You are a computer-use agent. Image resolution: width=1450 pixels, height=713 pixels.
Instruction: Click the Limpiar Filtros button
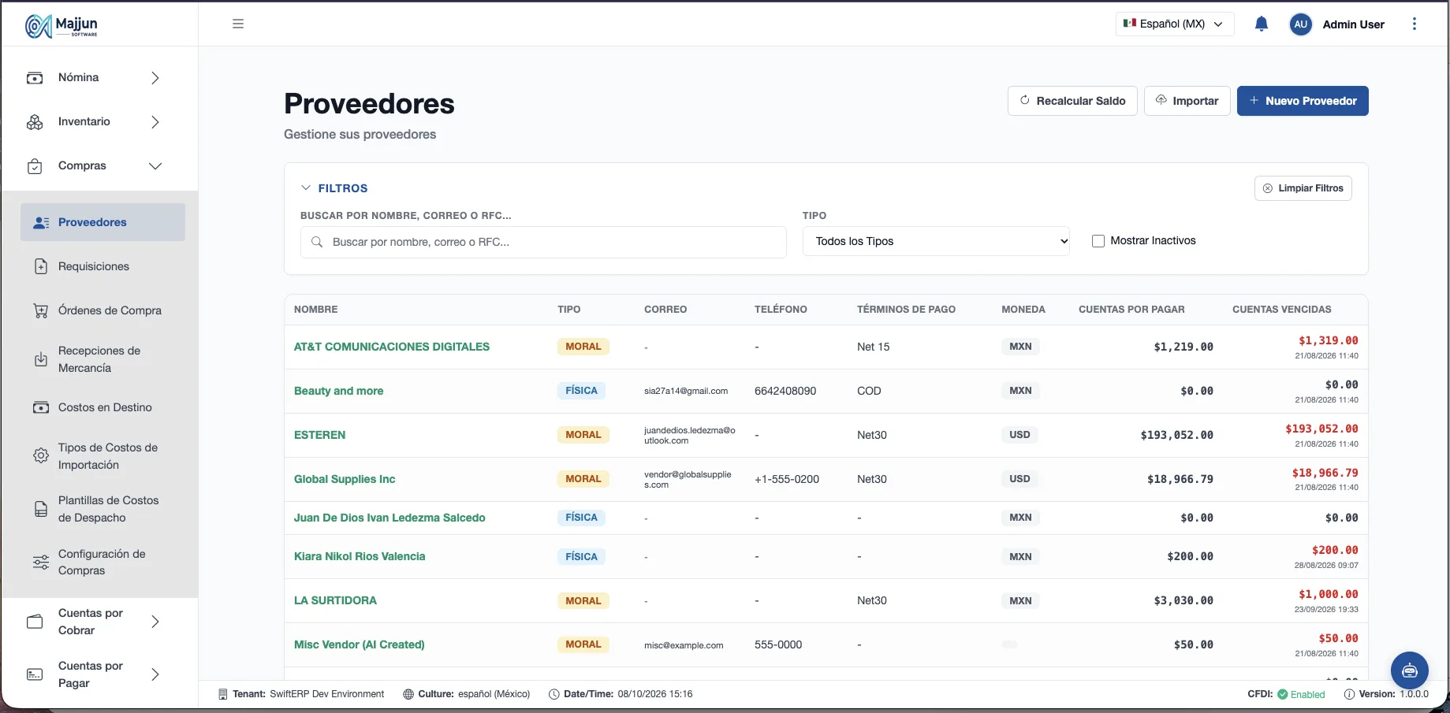[x=1303, y=188]
